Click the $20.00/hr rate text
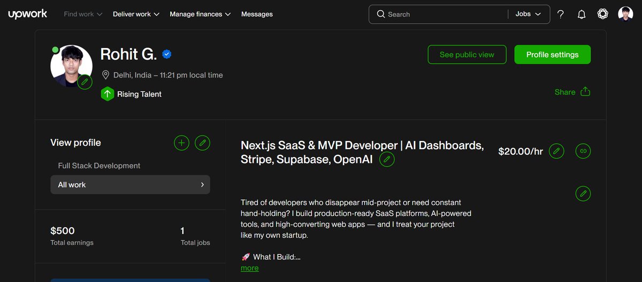This screenshot has width=642, height=282. 521,151
